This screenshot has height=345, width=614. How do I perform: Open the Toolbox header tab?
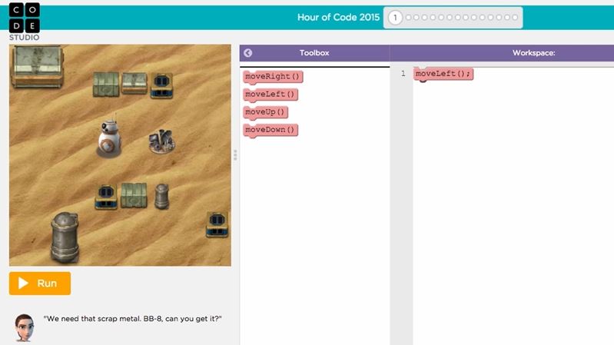314,53
